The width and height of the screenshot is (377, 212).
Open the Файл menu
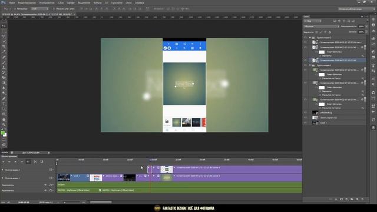pos(12,2)
